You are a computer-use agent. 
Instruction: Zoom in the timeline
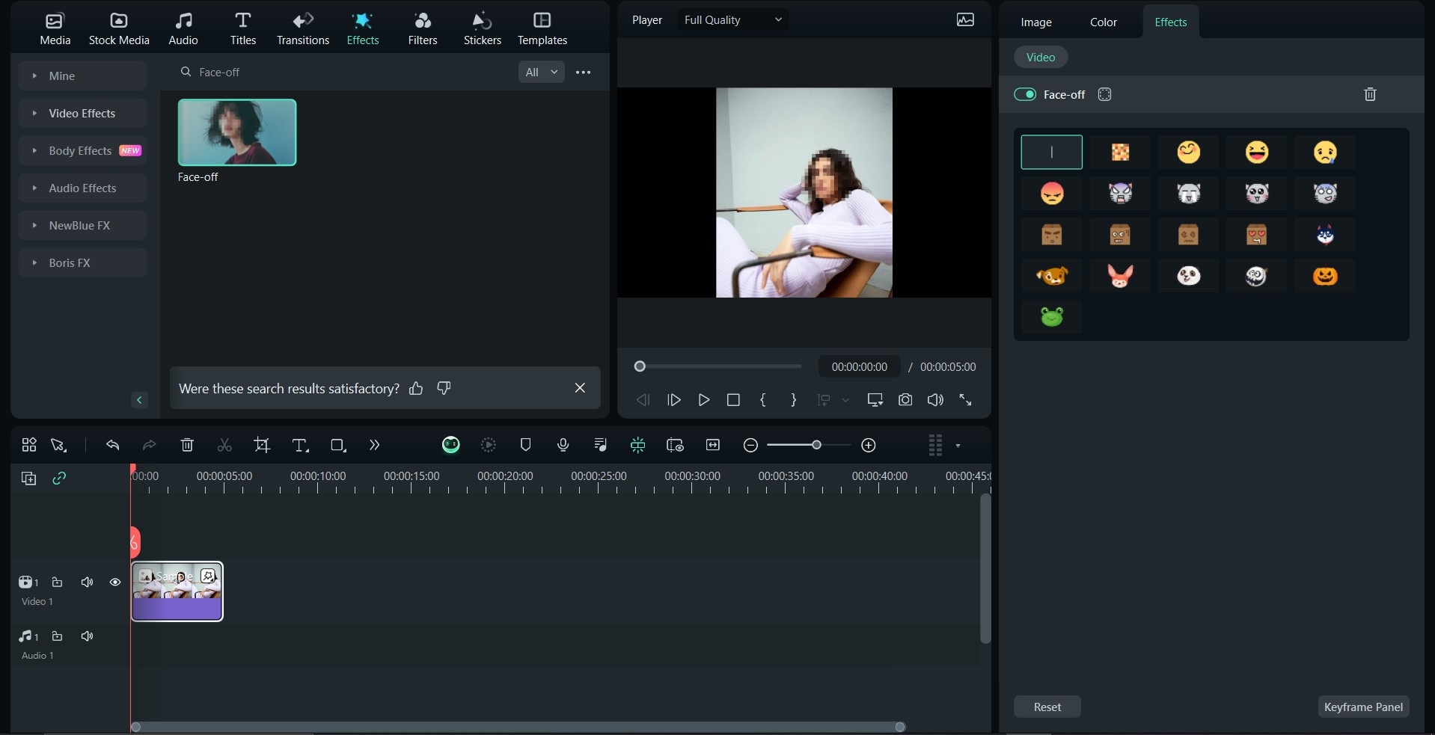click(868, 446)
